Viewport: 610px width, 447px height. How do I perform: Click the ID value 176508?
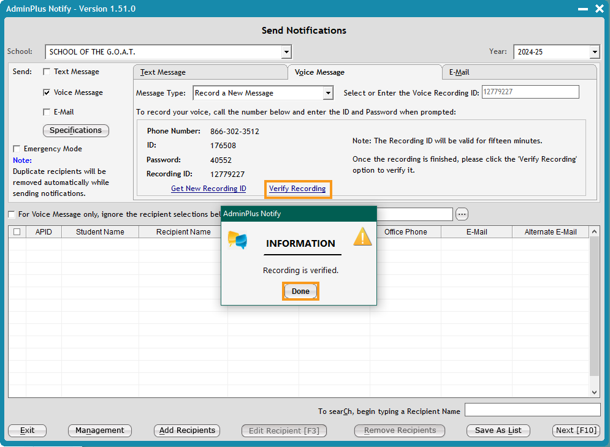pos(223,146)
